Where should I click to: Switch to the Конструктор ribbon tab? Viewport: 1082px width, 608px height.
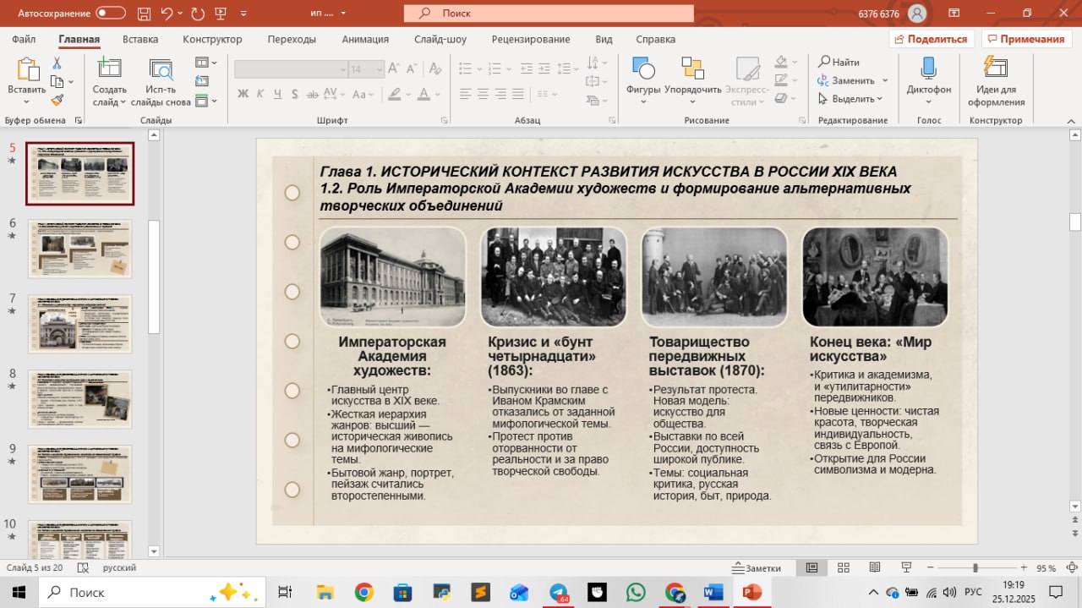pos(212,39)
